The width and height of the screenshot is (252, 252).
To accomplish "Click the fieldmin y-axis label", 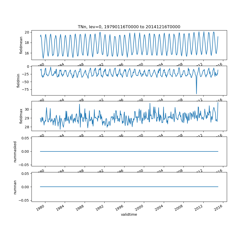I will (x=18, y=81).
